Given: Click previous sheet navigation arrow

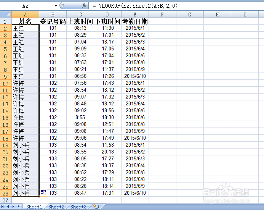Looking at the screenshot, I should 8,207.
